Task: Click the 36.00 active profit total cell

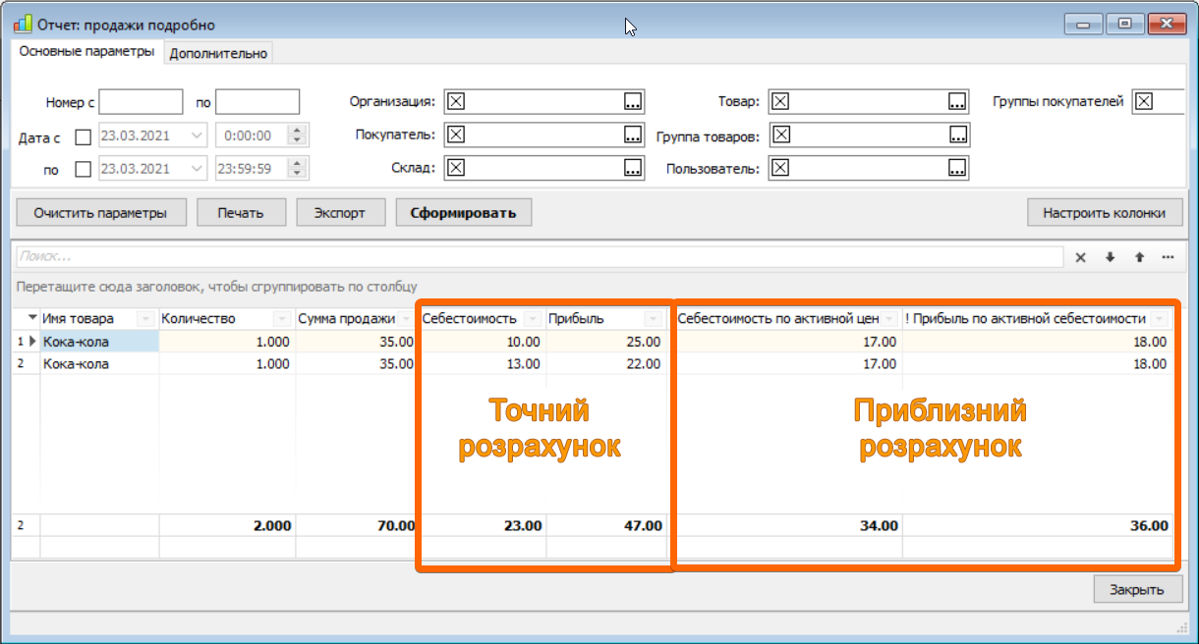Action: [x=1037, y=525]
